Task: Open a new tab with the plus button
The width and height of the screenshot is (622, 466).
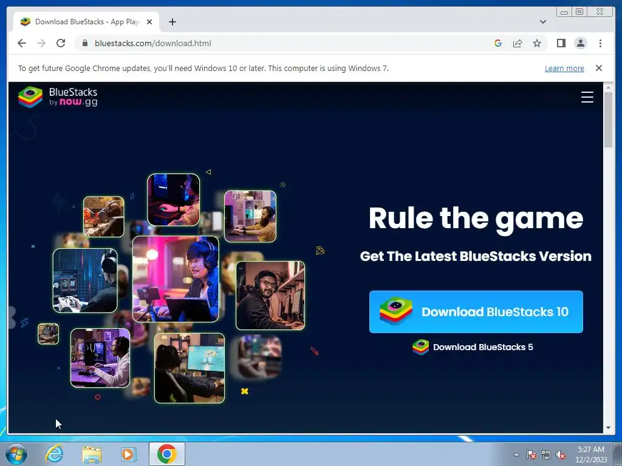Action: (x=172, y=22)
